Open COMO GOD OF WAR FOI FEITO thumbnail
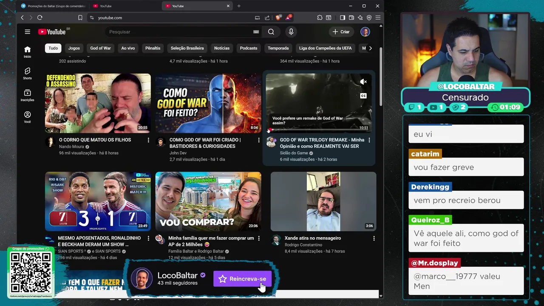Viewport: 544px width, 306px height. point(208,103)
